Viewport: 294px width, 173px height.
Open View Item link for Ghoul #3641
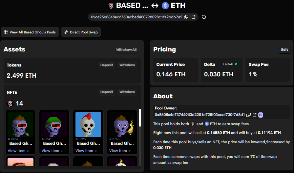coord(50,151)
